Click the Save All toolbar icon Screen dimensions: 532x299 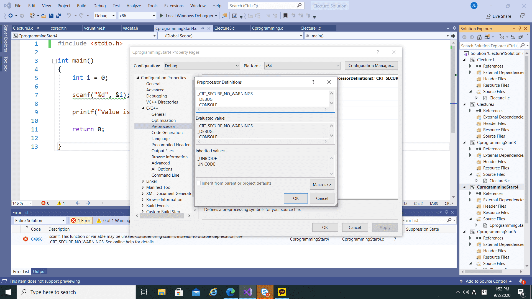pyautogui.click(x=58, y=16)
